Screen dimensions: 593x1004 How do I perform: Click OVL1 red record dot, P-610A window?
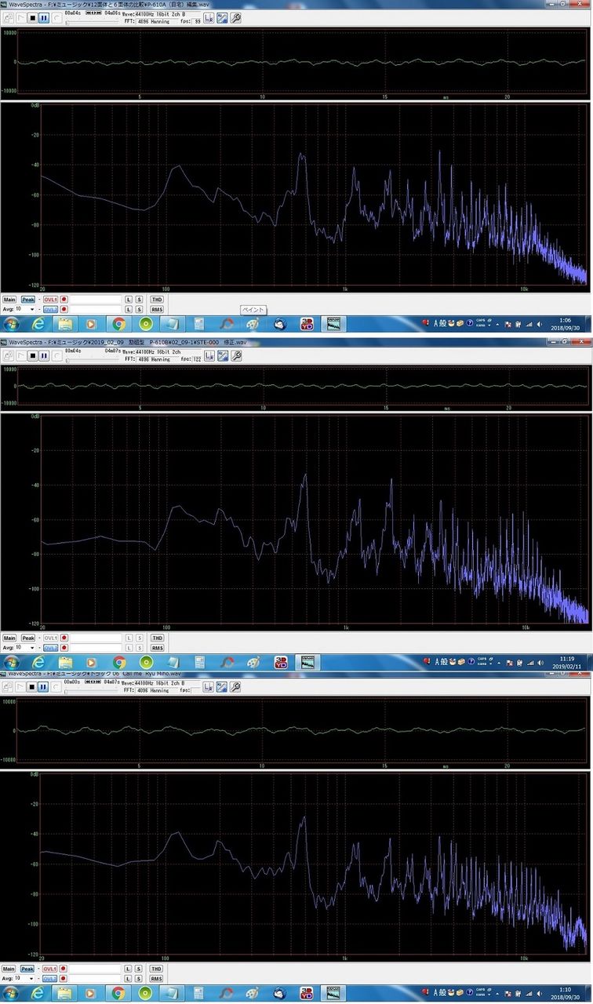click(64, 299)
